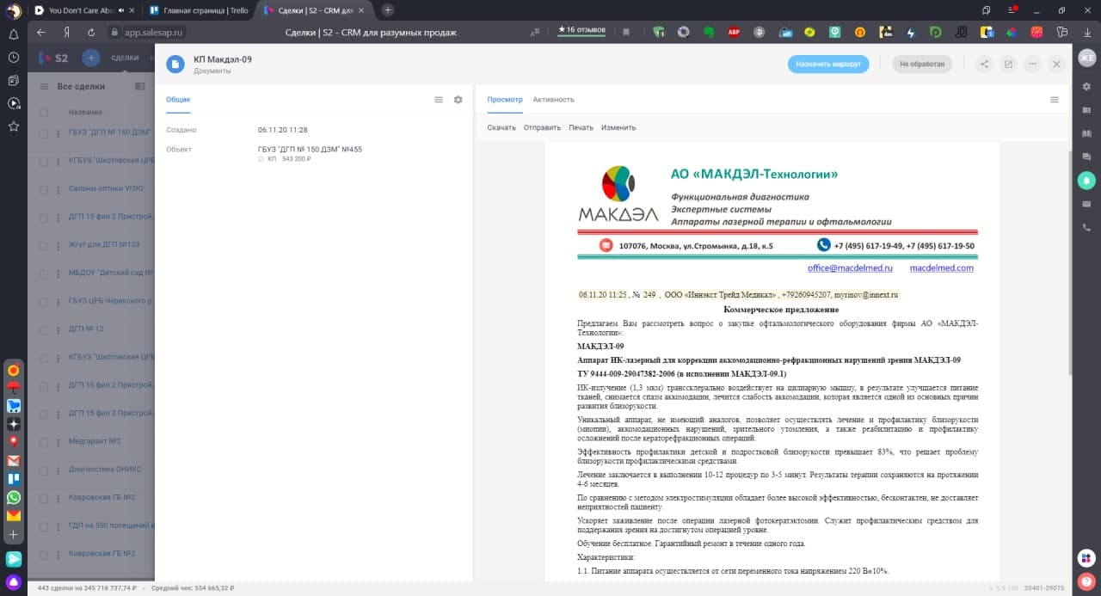1101x596 pixels.
Task: Open the edit icon in the deal header
Action: click(1008, 64)
